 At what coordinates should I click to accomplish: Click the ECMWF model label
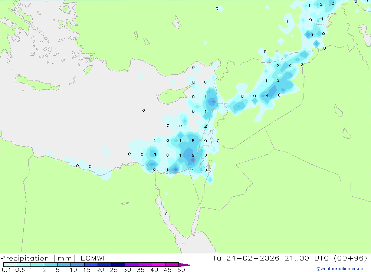94,258
